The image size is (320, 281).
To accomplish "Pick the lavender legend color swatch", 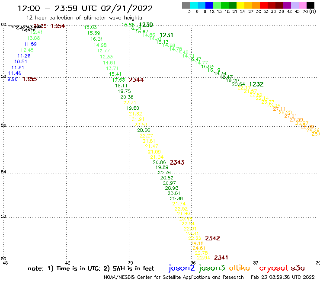I will [x=294, y=5].
